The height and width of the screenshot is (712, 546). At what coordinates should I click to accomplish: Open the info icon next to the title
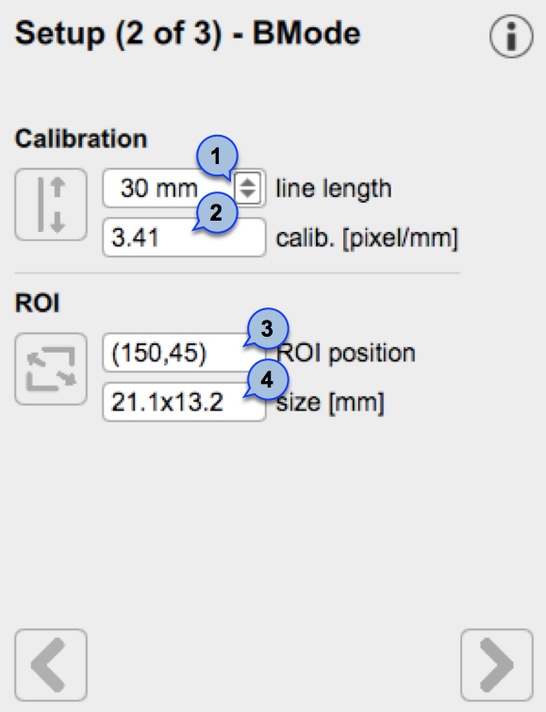511,37
